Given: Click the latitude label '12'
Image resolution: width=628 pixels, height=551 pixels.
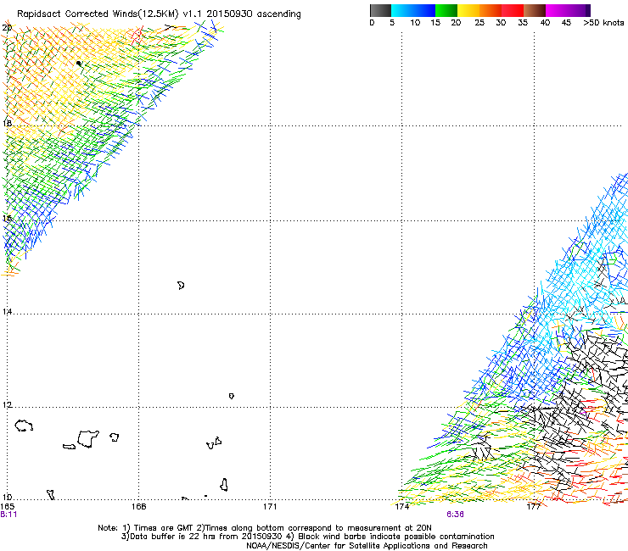Looking at the screenshot, I should coord(7,405).
